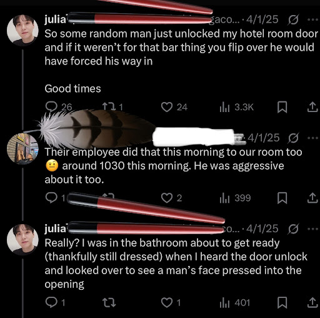Bookmark the employee reply tweet
Viewport: 320px width, 318px height.
[282, 198]
